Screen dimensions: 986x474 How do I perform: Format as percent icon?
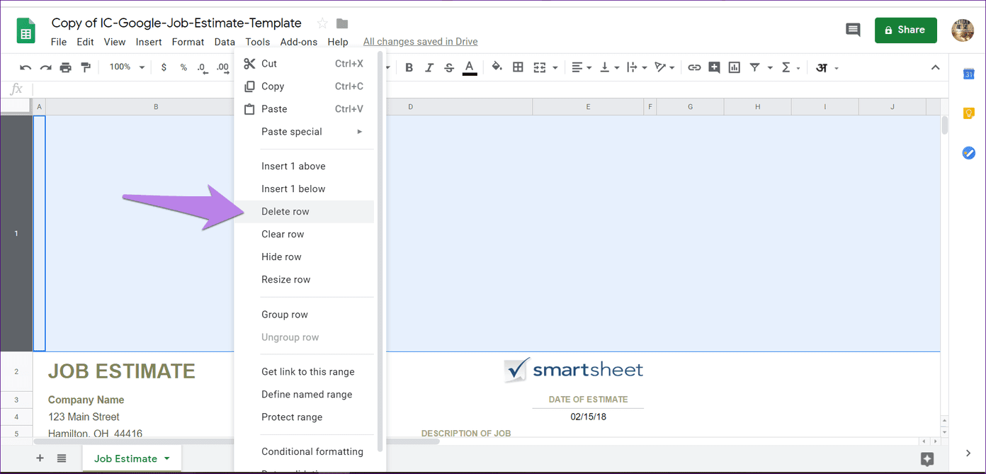pos(183,67)
